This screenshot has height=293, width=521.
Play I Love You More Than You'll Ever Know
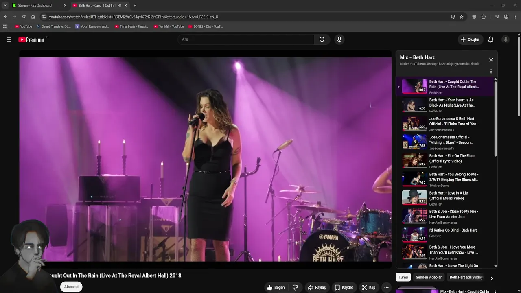tap(445, 252)
